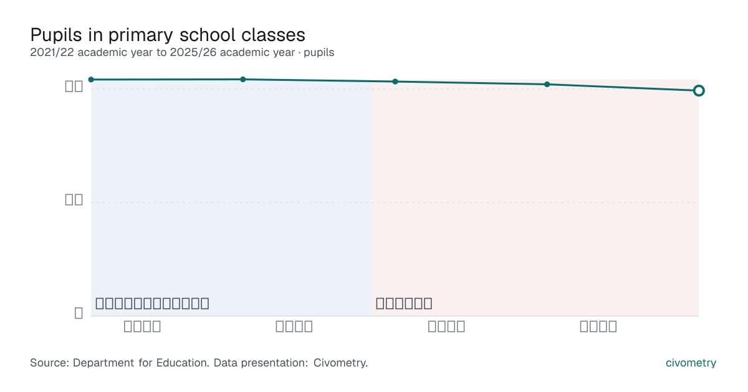Select the 2022/23 data point marker
The image size is (748, 392).
[243, 80]
